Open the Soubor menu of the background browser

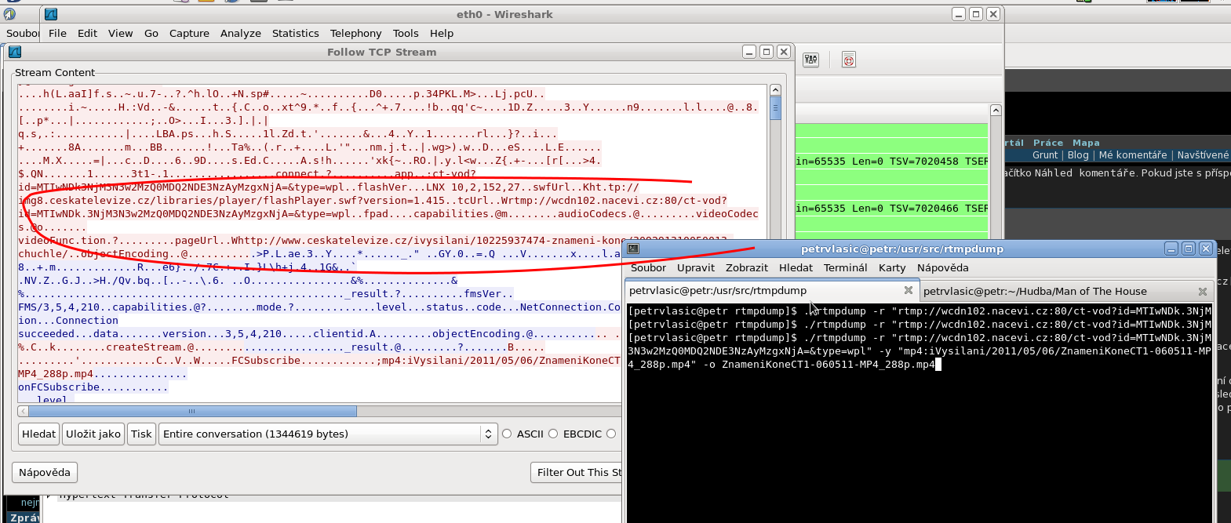pos(23,33)
